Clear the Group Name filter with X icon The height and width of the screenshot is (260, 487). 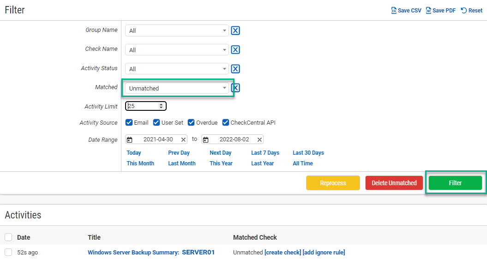click(x=235, y=31)
